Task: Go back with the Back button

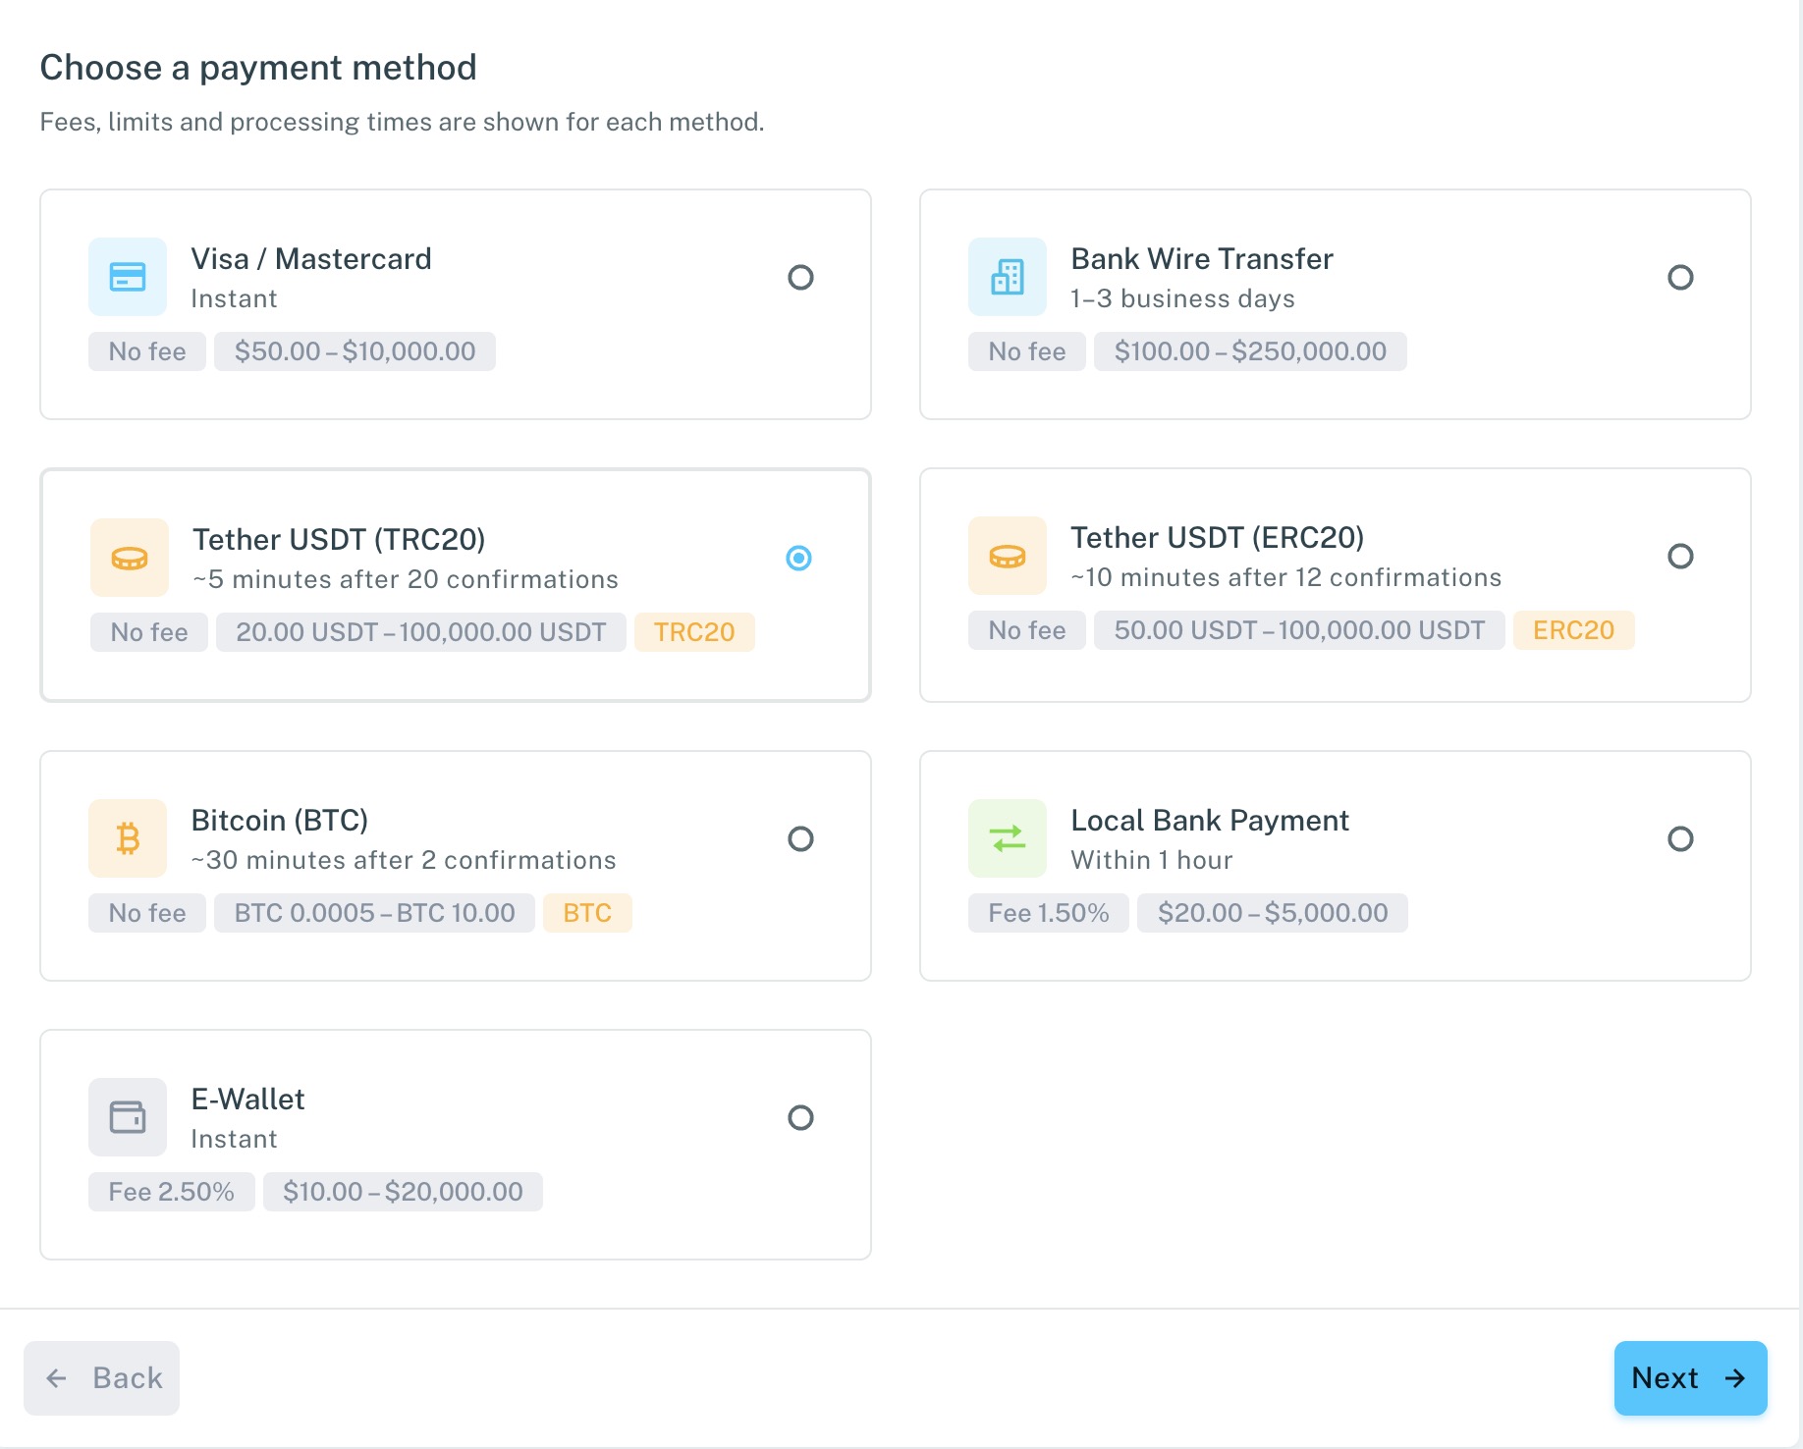Action: click(101, 1378)
